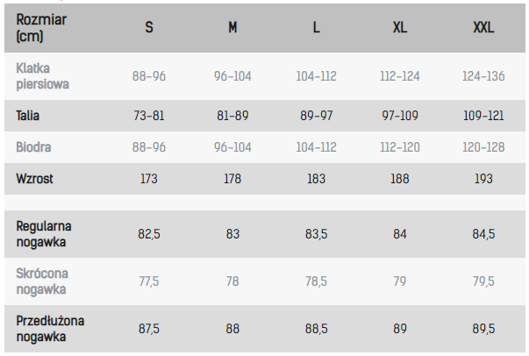The image size is (529, 356).
Task: Click the M size column header
Action: click(232, 28)
